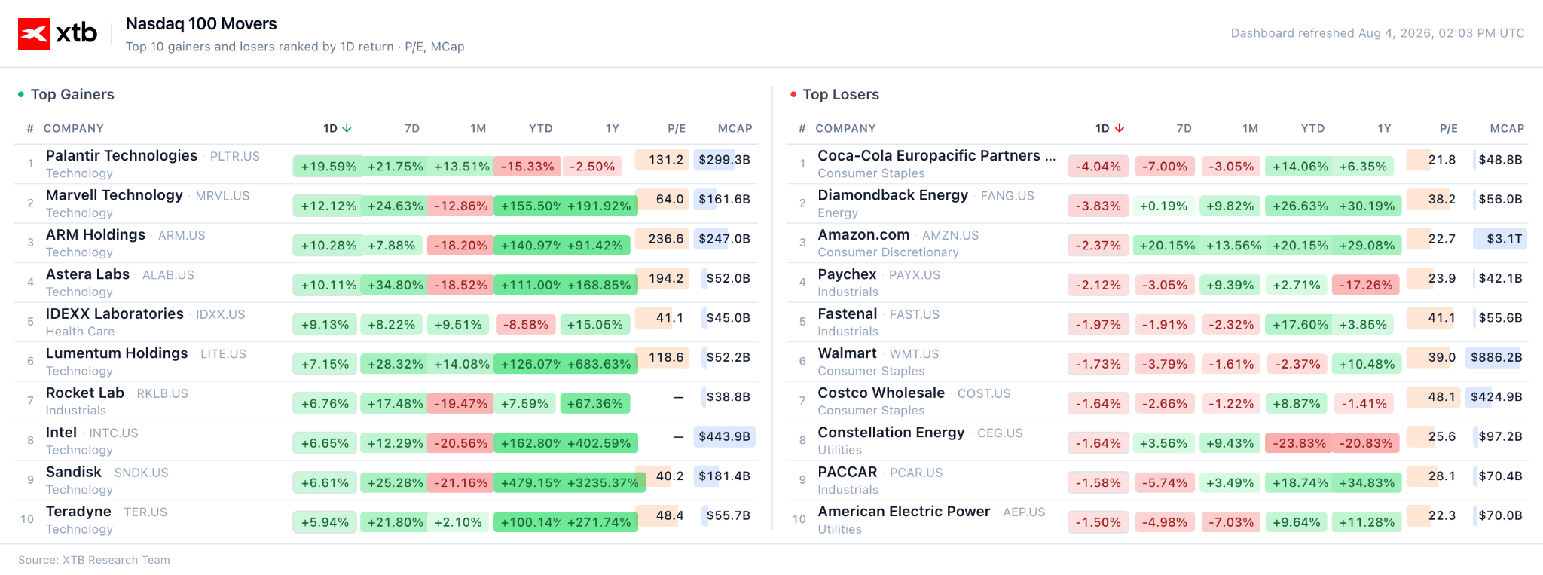
Task: Open the Intel company name
Action: point(61,433)
